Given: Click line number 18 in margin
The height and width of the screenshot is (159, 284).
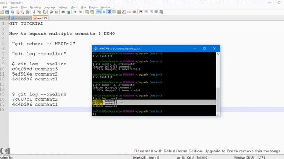Looking at the screenshot, I should pos(2,110).
